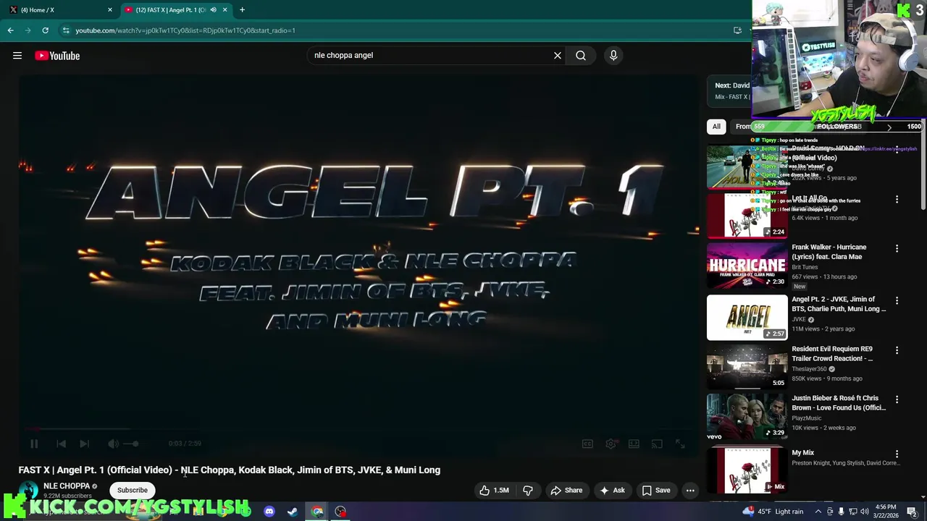Open 'Resident Evil Requiem RE9' title link
Image resolution: width=927 pixels, height=521 pixels.
point(832,354)
